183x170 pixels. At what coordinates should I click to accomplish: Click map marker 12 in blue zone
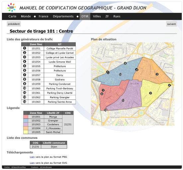coord(121,74)
